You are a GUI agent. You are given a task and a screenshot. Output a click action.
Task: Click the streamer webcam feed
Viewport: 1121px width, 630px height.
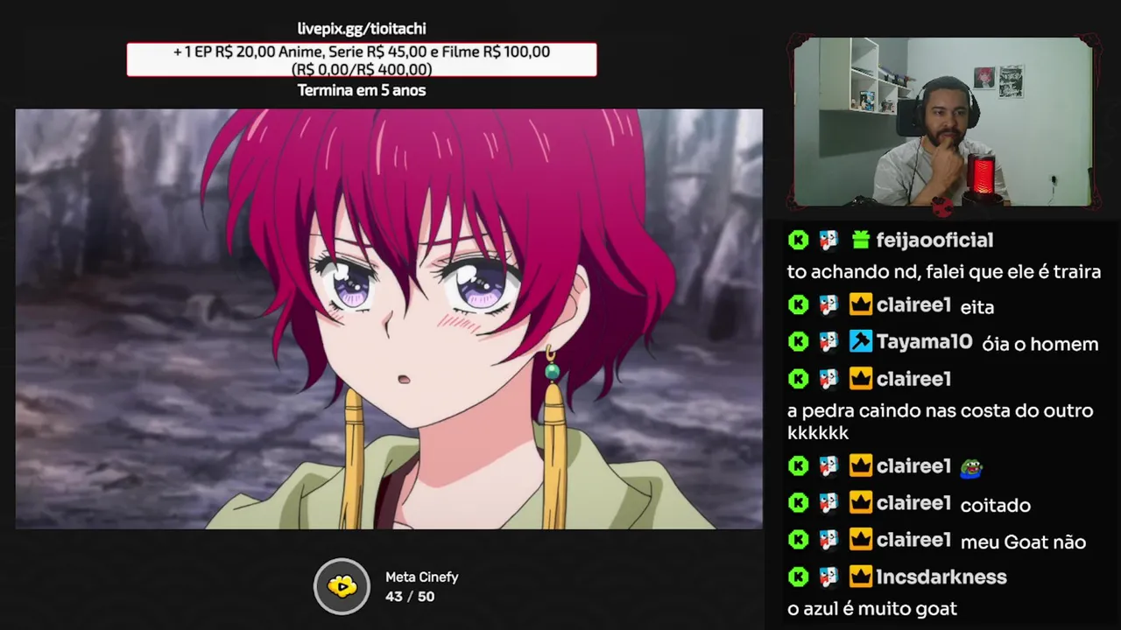click(942, 122)
